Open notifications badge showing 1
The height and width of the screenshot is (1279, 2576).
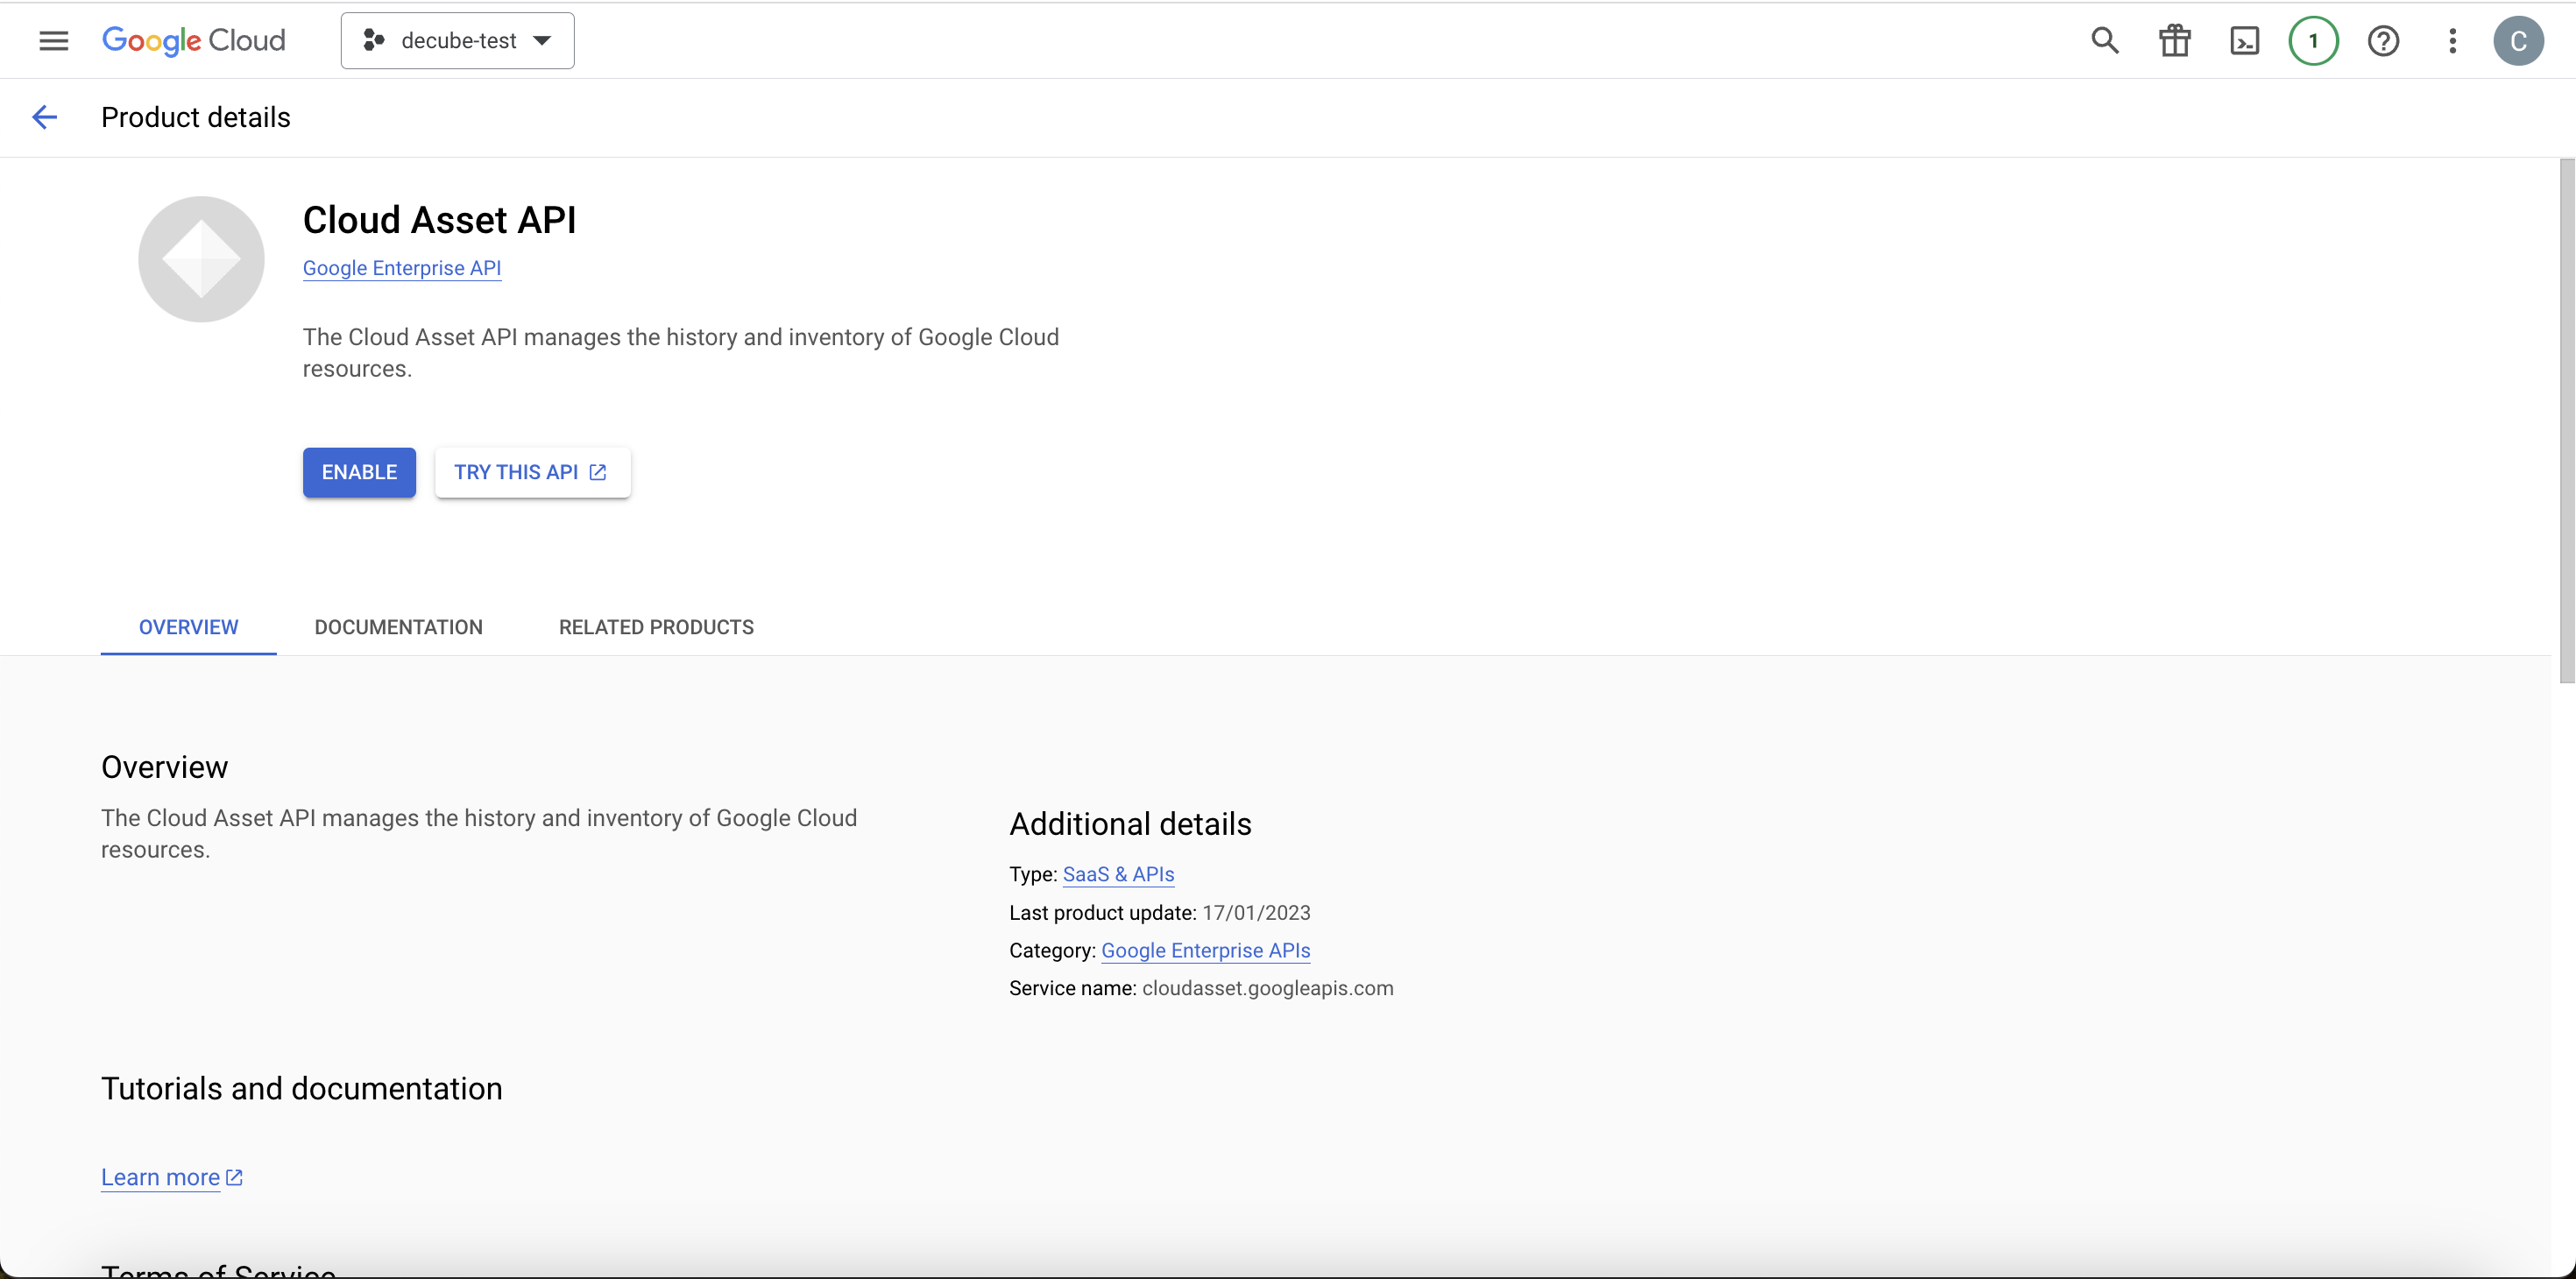click(x=2313, y=41)
